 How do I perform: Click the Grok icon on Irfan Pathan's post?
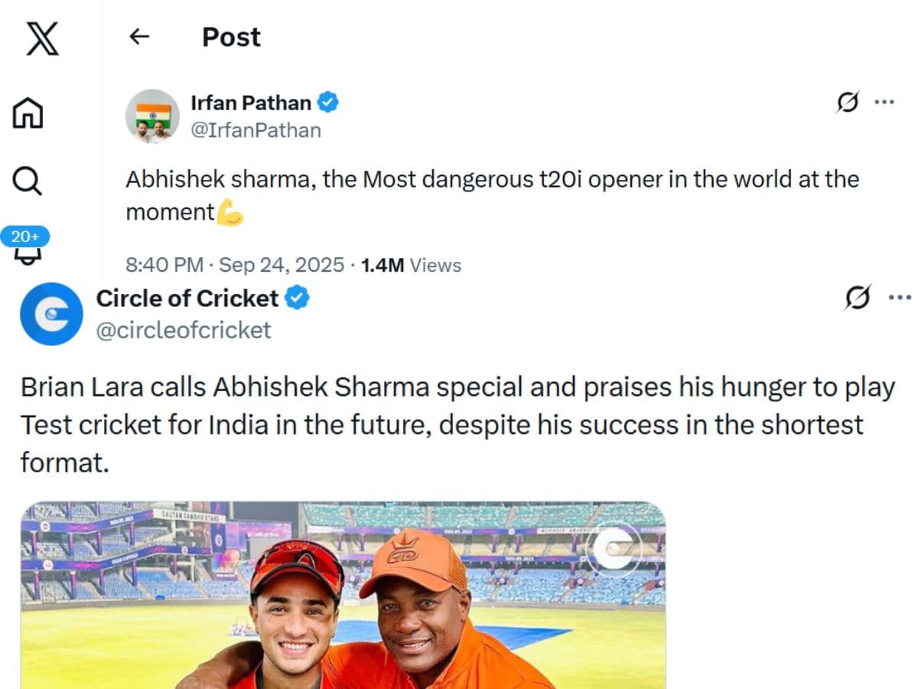pyautogui.click(x=848, y=102)
